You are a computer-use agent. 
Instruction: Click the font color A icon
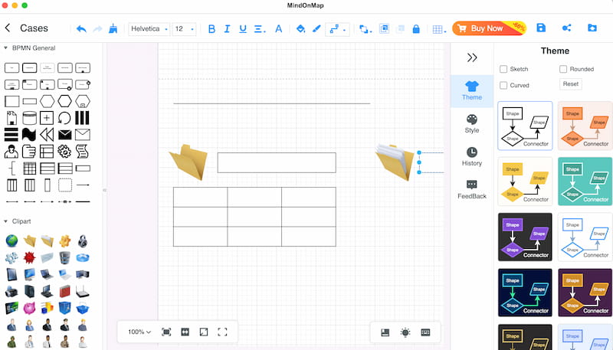click(278, 28)
